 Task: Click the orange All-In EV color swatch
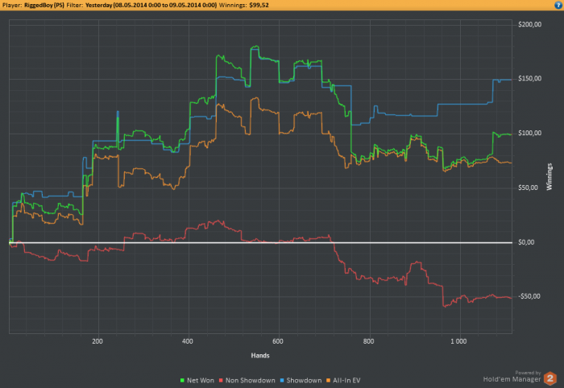click(x=329, y=380)
